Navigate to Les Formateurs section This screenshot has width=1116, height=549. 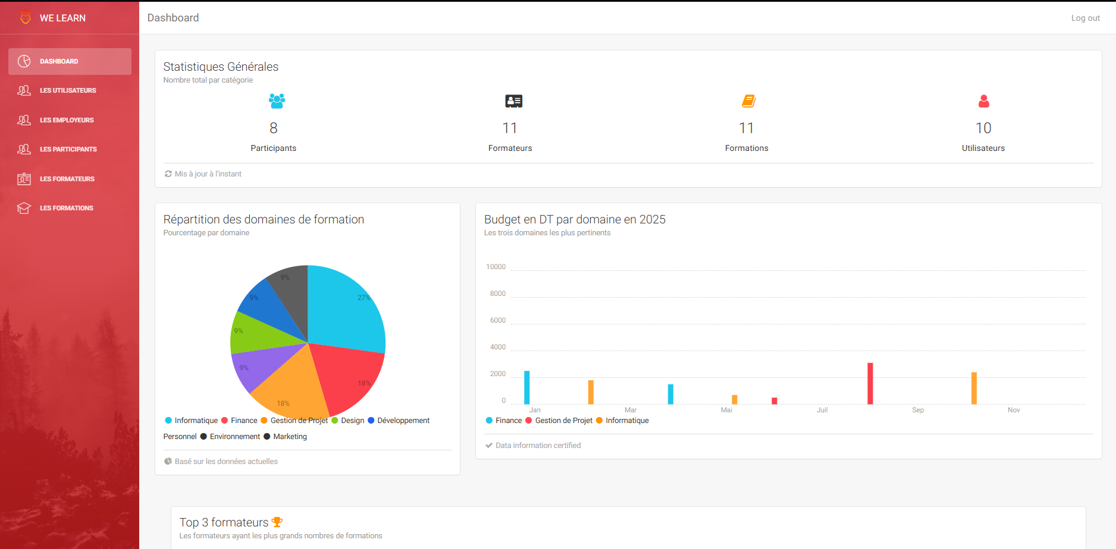pos(67,179)
